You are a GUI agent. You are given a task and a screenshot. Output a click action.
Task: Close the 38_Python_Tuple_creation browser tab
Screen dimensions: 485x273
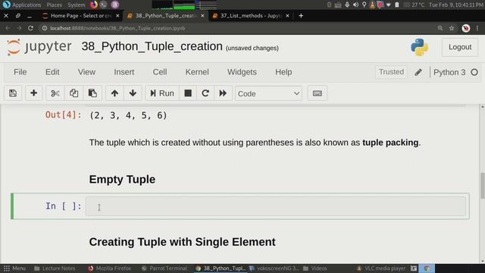coord(202,15)
